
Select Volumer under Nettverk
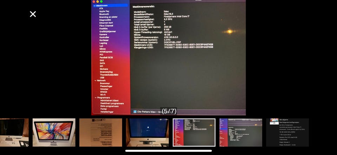(x=104, y=89)
